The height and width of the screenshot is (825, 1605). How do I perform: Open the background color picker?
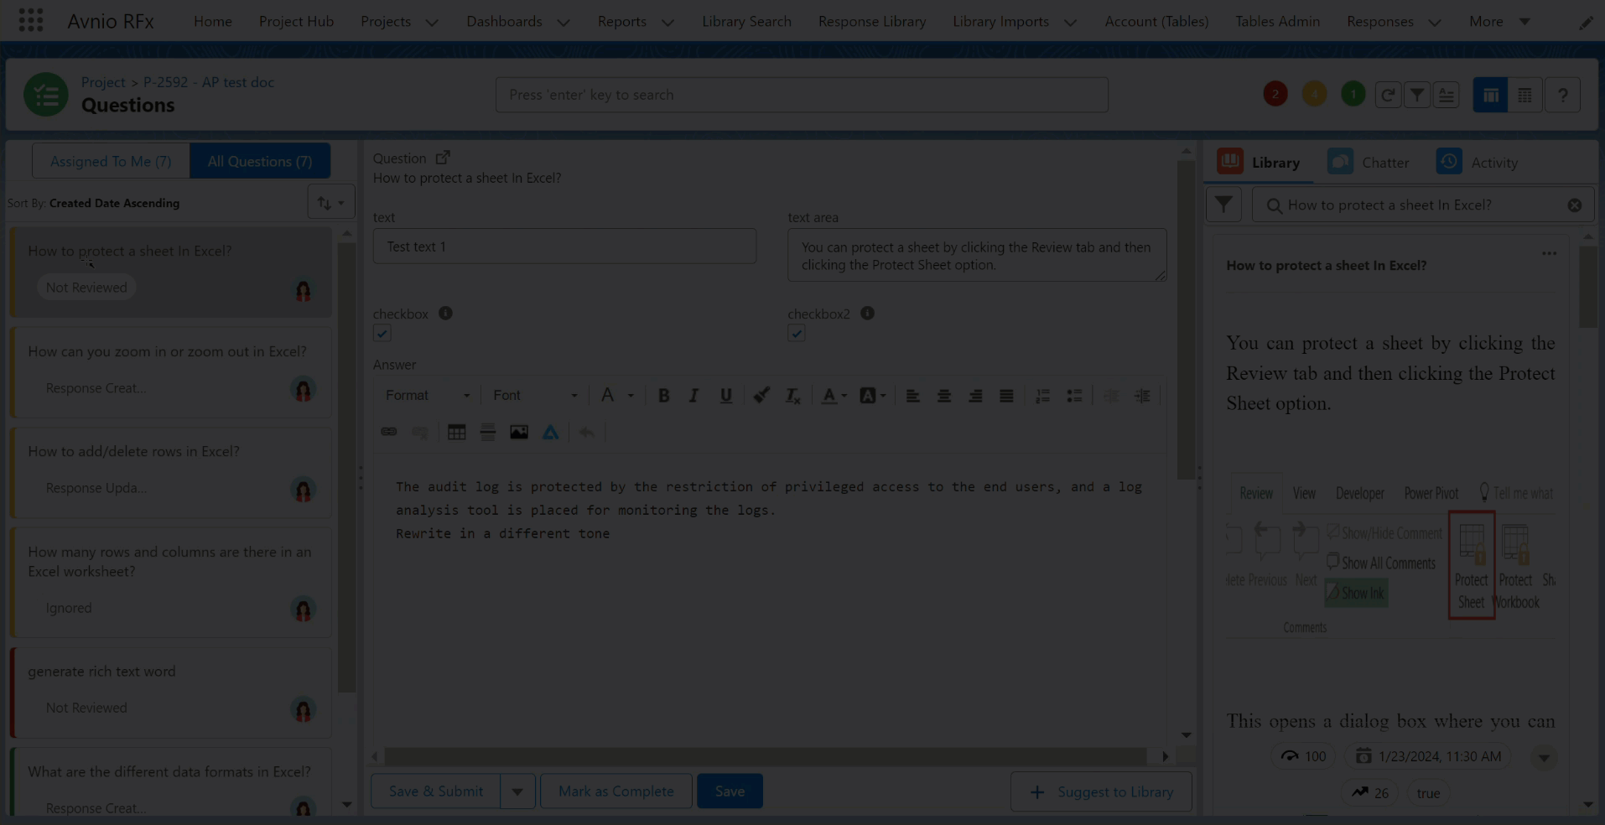click(872, 396)
